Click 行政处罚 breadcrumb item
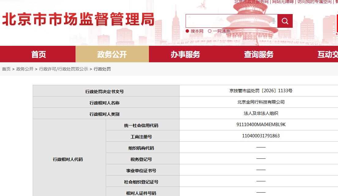This screenshot has width=338, height=196. coord(102,69)
